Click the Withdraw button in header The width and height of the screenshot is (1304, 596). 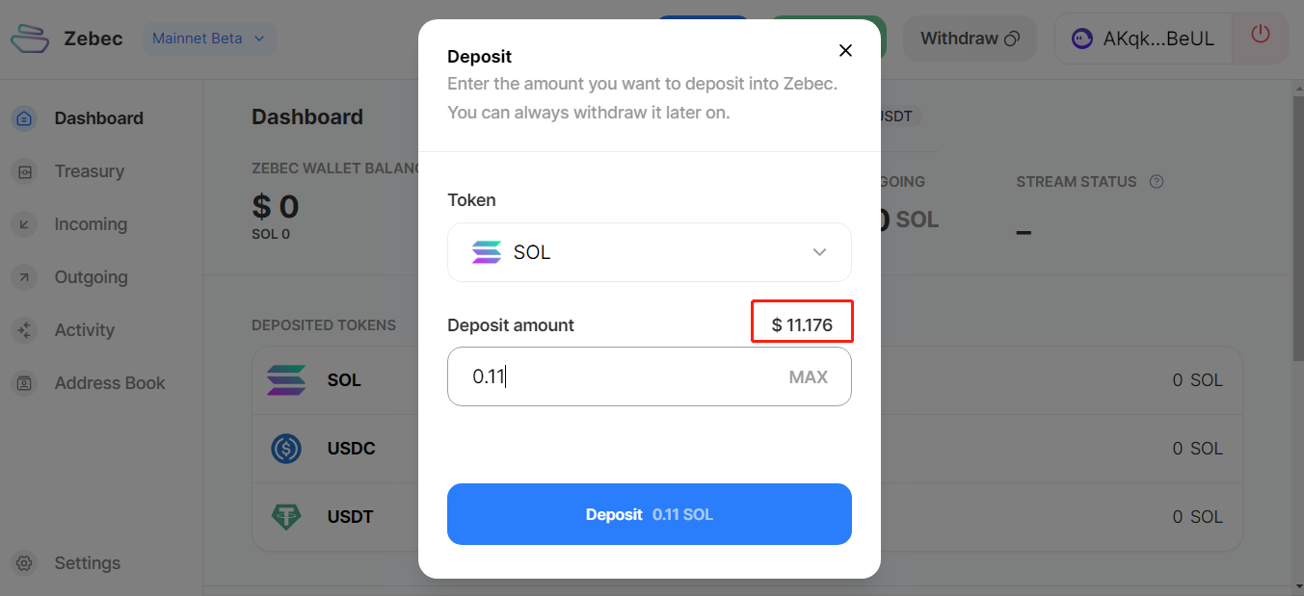970,39
